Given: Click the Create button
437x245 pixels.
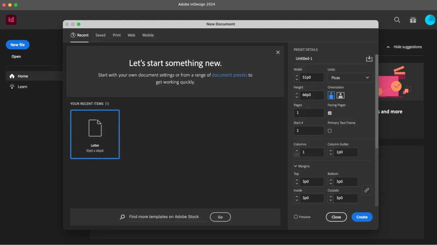Looking at the screenshot, I should click(x=362, y=217).
